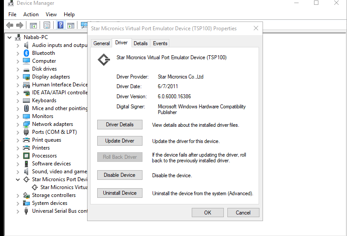Image resolution: width=347 pixels, height=236 pixels.
Task: Select the Star Micronics Virtual child device
Action: (x=64, y=187)
